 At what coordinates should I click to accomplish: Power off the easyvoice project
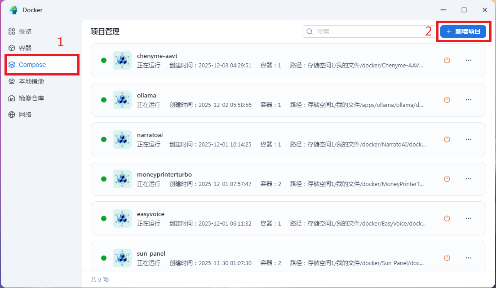(x=447, y=218)
